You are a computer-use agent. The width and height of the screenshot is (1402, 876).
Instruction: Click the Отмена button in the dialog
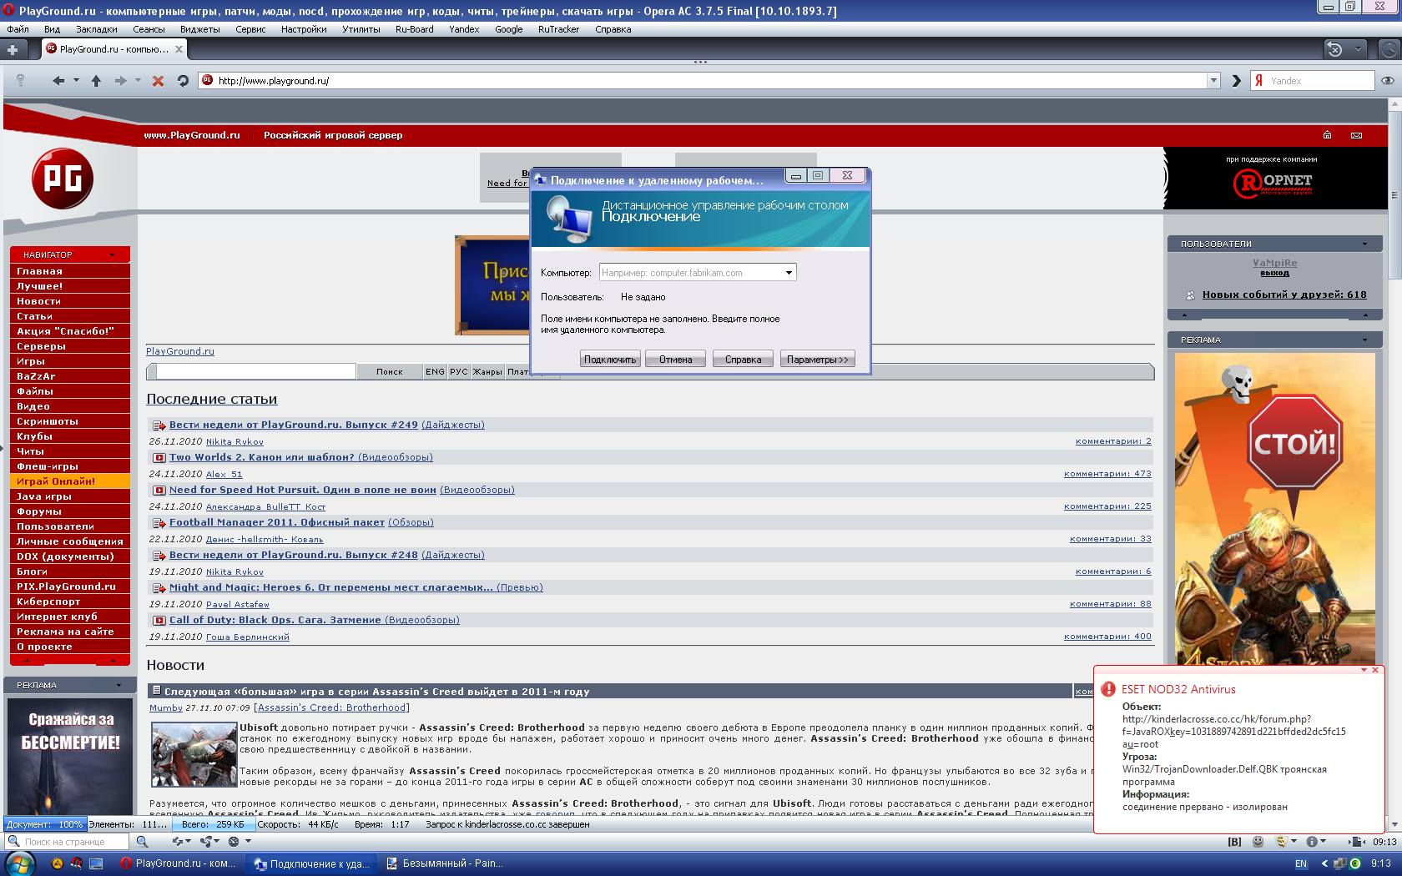(x=676, y=360)
